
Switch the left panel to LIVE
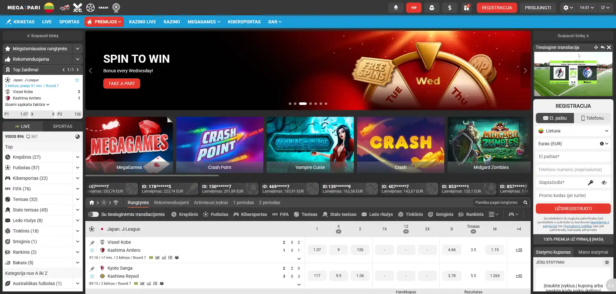pyautogui.click(x=22, y=126)
